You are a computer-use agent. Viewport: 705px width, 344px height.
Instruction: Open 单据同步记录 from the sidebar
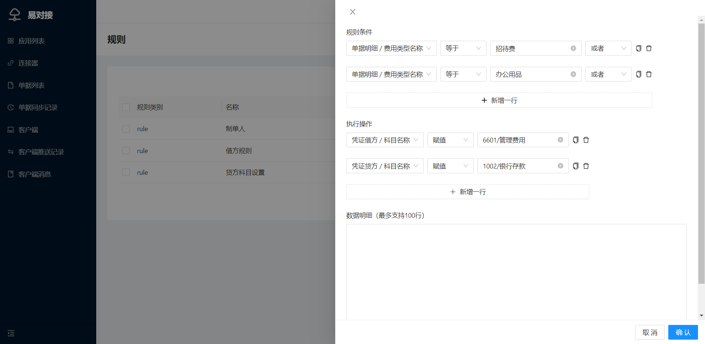point(38,108)
